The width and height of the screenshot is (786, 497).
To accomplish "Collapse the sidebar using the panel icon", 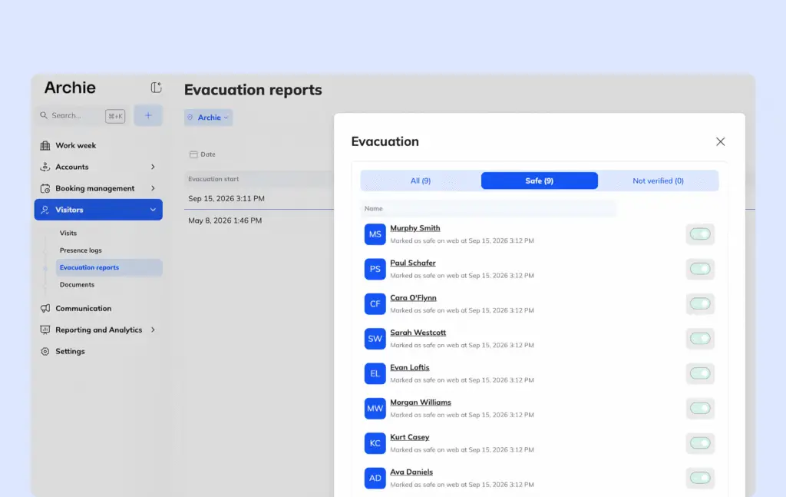I will point(157,88).
